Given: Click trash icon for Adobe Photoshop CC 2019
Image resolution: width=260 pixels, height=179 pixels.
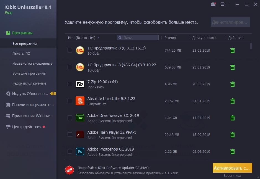Looking at the screenshot, I should pyautogui.click(x=233, y=152).
